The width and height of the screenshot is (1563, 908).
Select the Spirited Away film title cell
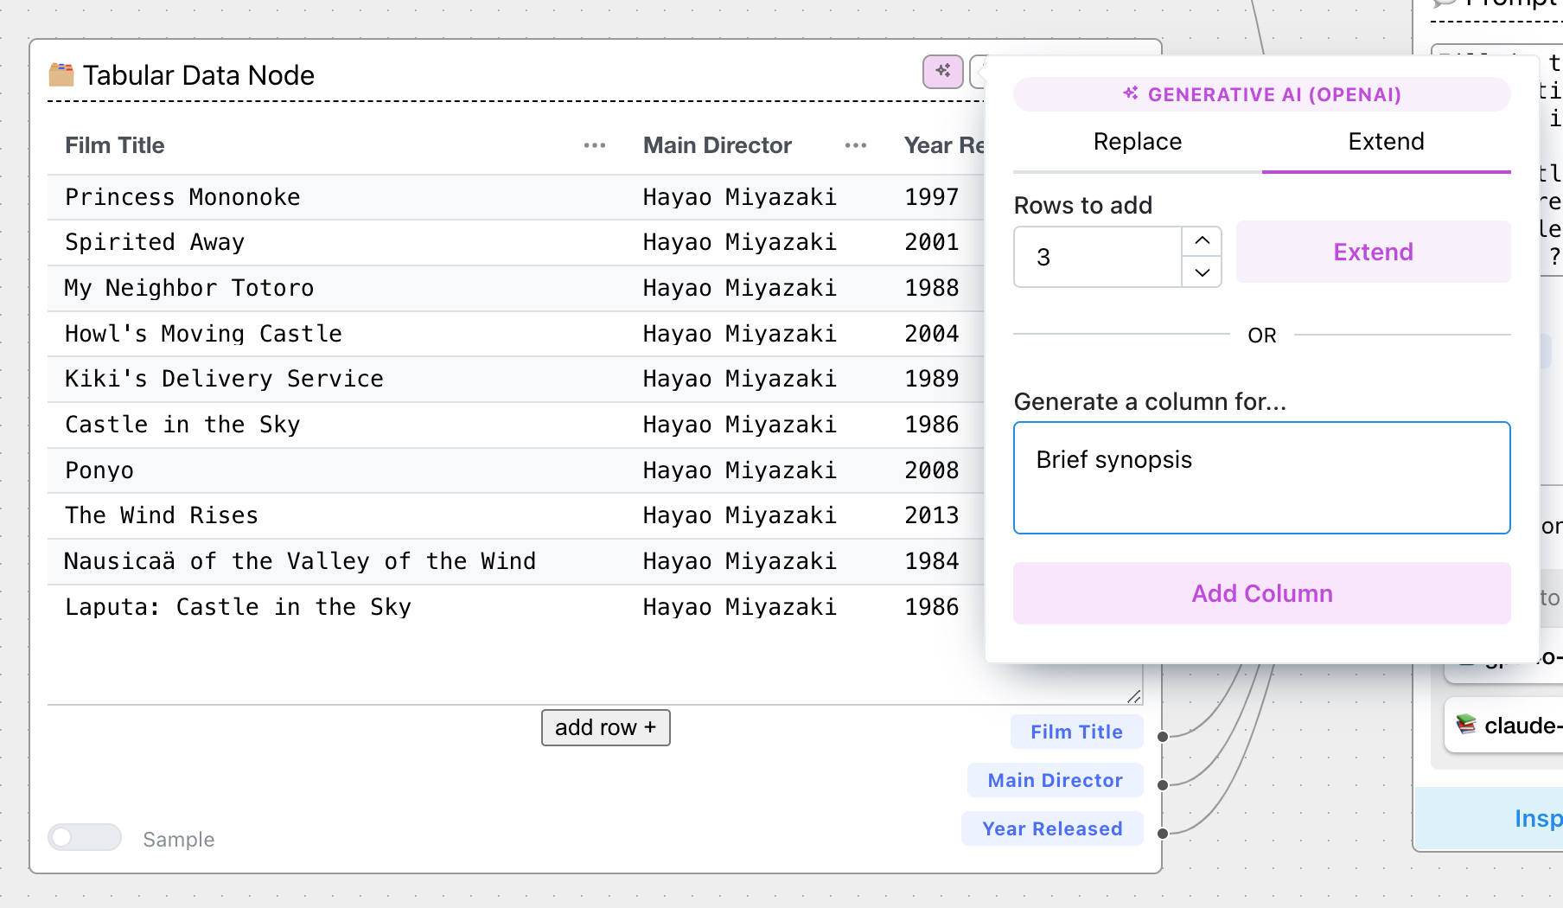(156, 243)
